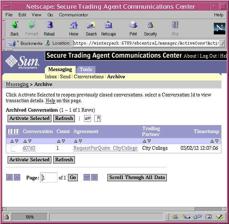Click the My Netscape toolbar icon
Image resolution: width=229 pixels, height=224 pixels.
coord(109,25)
